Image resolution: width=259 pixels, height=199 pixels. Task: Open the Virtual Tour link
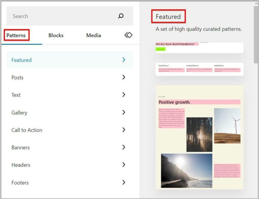coord(163,65)
